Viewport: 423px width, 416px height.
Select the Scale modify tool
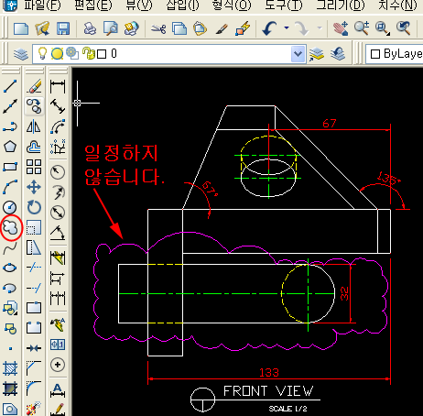coord(34,227)
